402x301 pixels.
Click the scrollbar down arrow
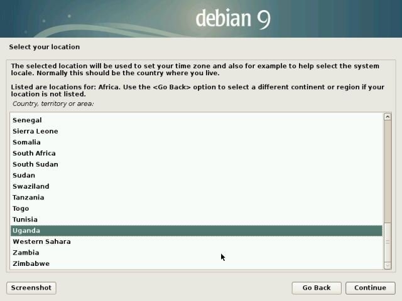388,266
